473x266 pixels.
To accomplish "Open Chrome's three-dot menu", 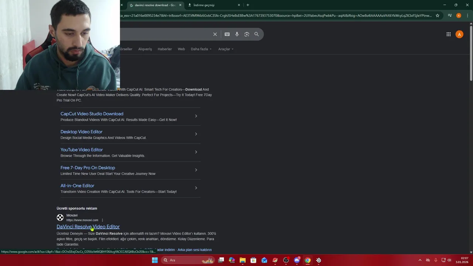I will pyautogui.click(x=467, y=16).
